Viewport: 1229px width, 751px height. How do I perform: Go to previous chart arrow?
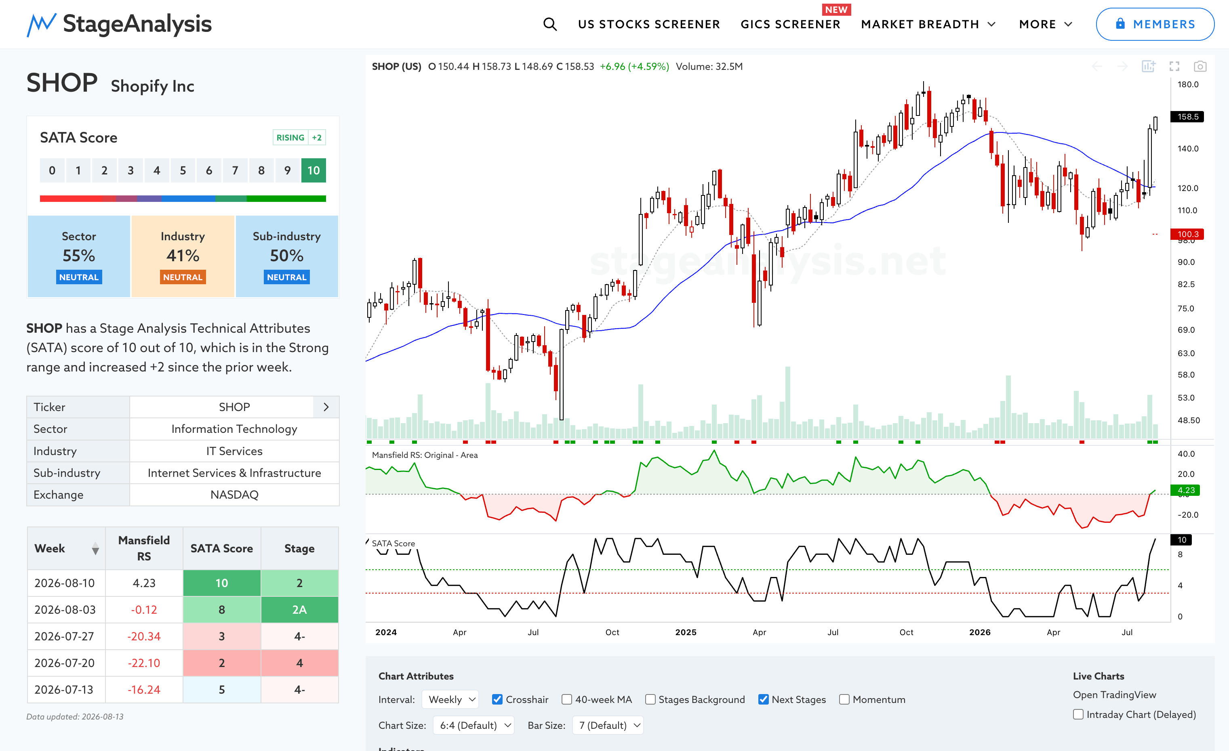[1097, 66]
